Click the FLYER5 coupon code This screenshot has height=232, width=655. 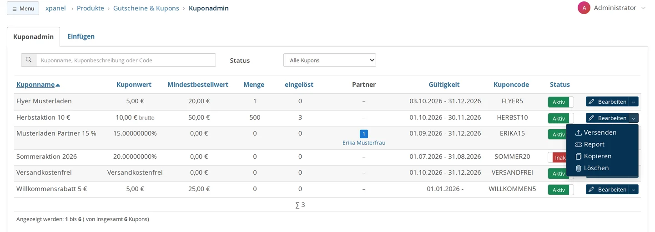click(512, 101)
